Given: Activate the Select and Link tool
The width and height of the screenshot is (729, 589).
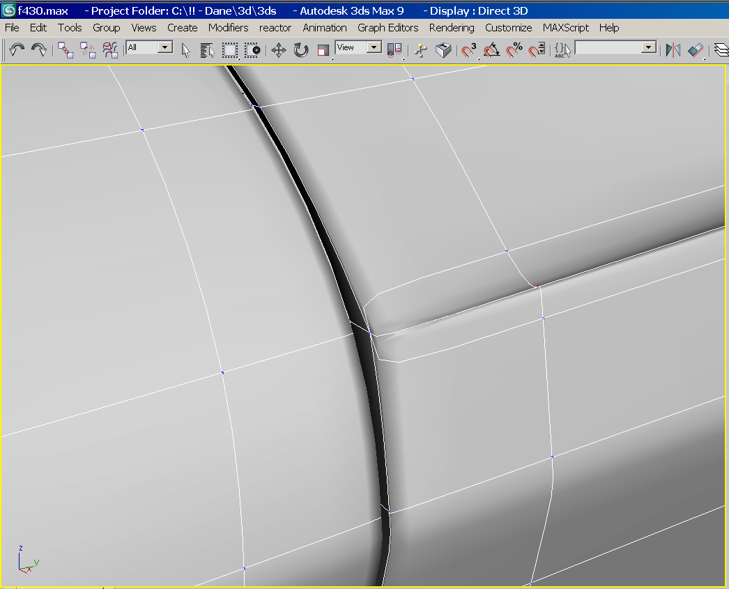Looking at the screenshot, I should (x=66, y=49).
